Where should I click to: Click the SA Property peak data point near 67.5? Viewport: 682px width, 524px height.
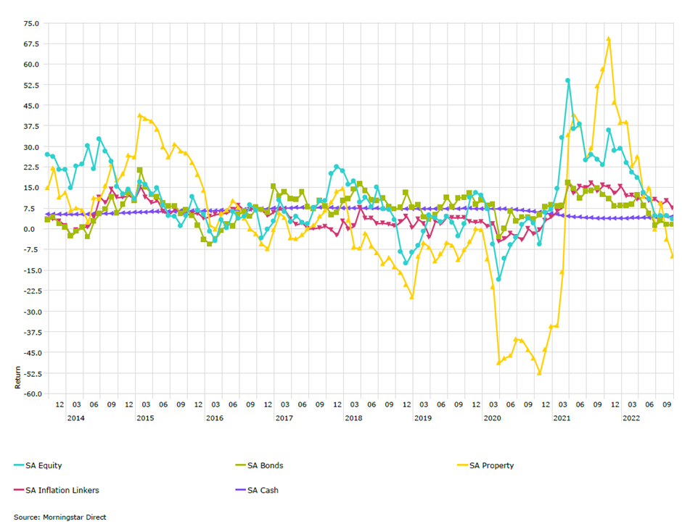[609, 38]
